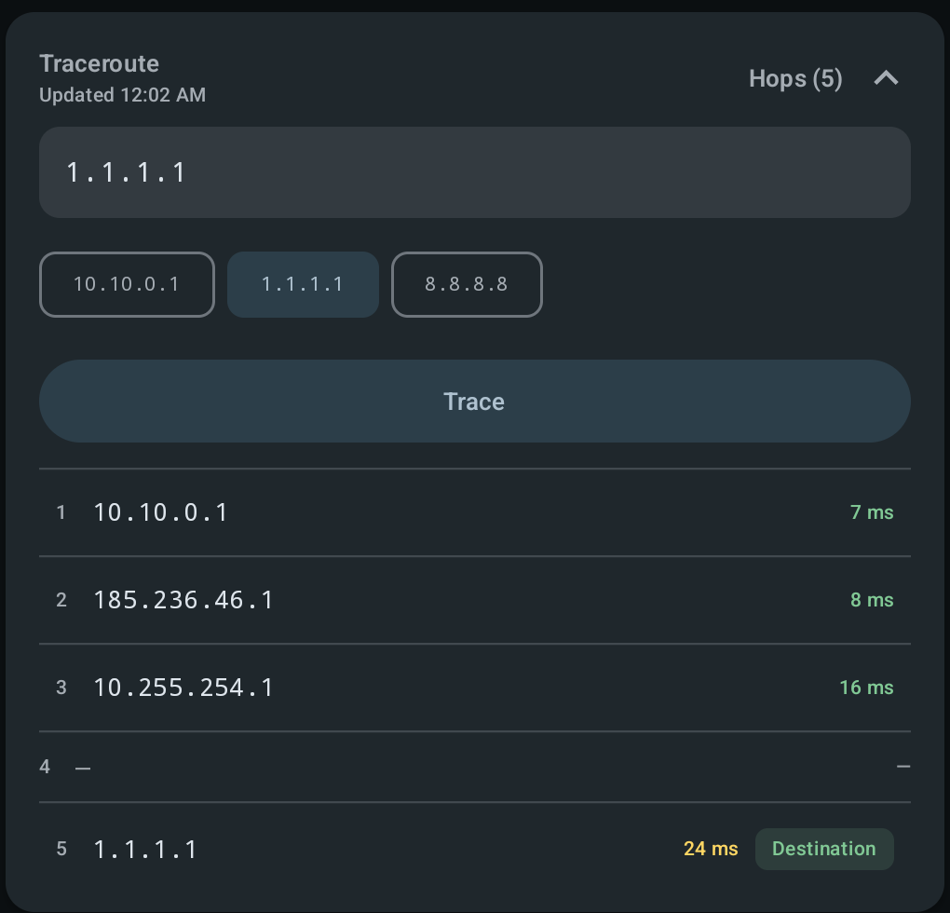950x913 pixels.
Task: Click hop 2 address 185.236.46.1
Action: tap(183, 600)
